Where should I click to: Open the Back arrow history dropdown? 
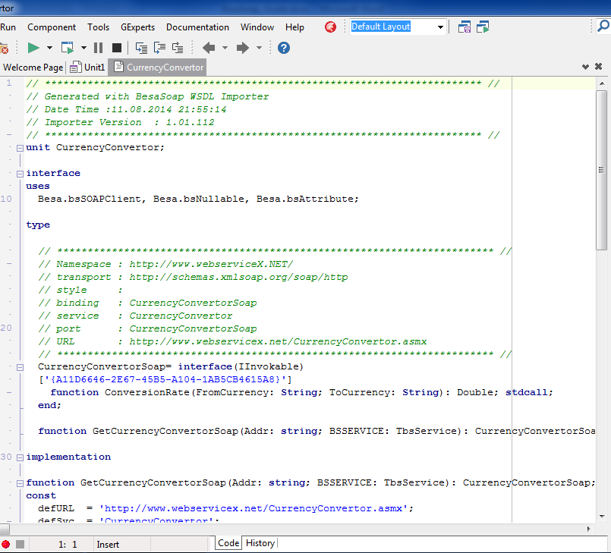(225, 48)
